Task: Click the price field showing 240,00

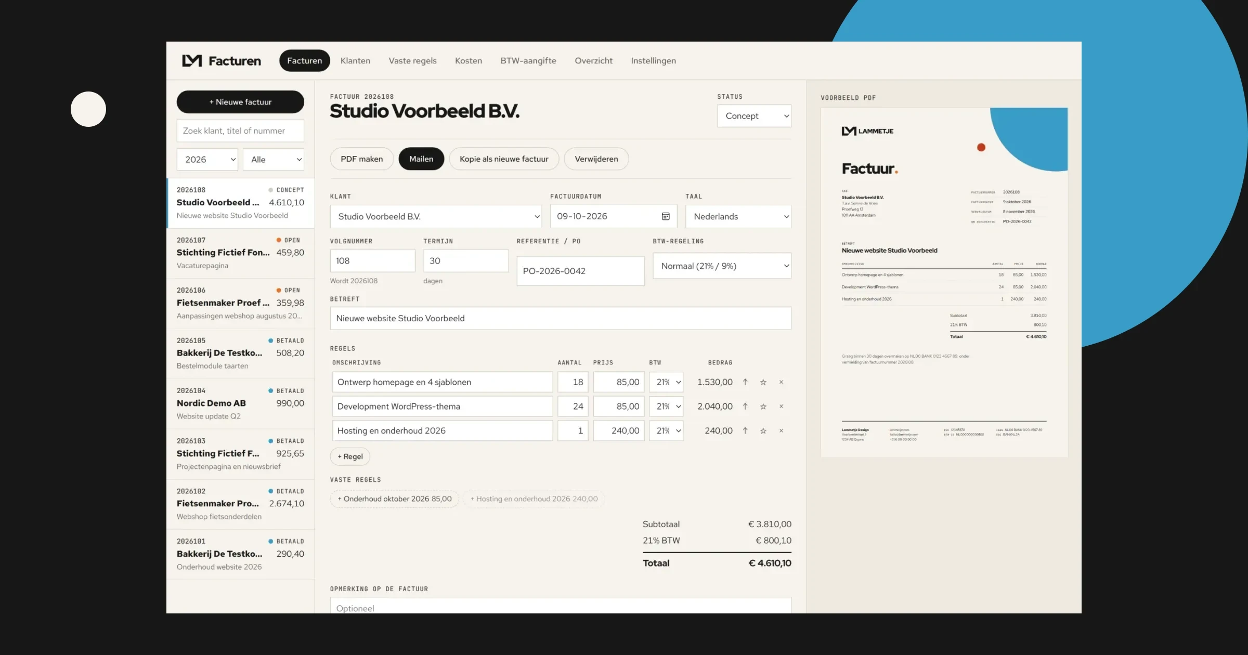Action: click(x=619, y=430)
